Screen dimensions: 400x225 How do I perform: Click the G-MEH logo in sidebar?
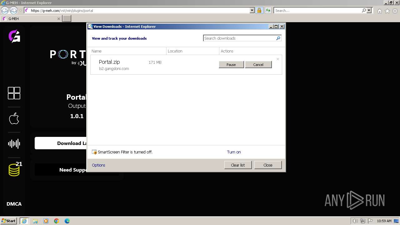click(x=14, y=36)
